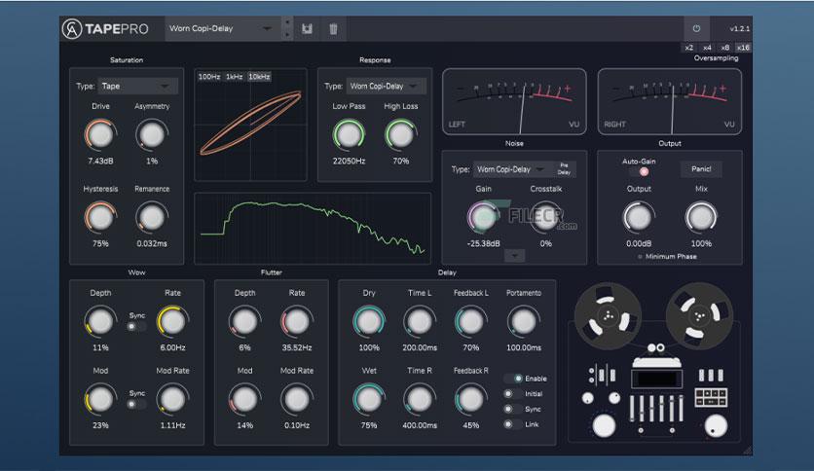Open the Response Type dropdown

click(387, 86)
